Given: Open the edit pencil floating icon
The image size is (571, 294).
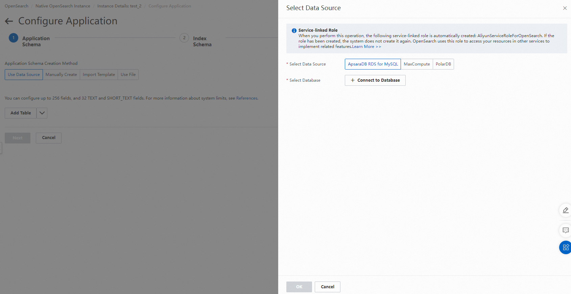Looking at the screenshot, I should point(565,210).
